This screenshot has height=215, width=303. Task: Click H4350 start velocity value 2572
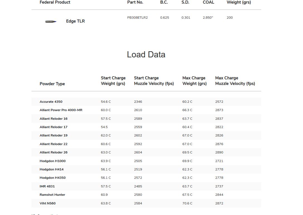click(x=138, y=178)
